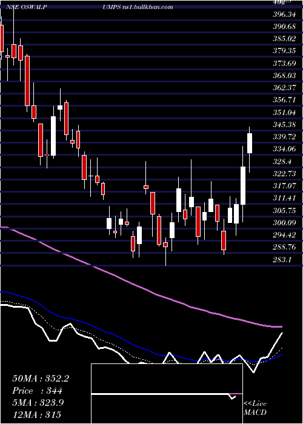Click the 294.42 price axis label
This screenshot has height=424, width=303.
click(x=284, y=235)
